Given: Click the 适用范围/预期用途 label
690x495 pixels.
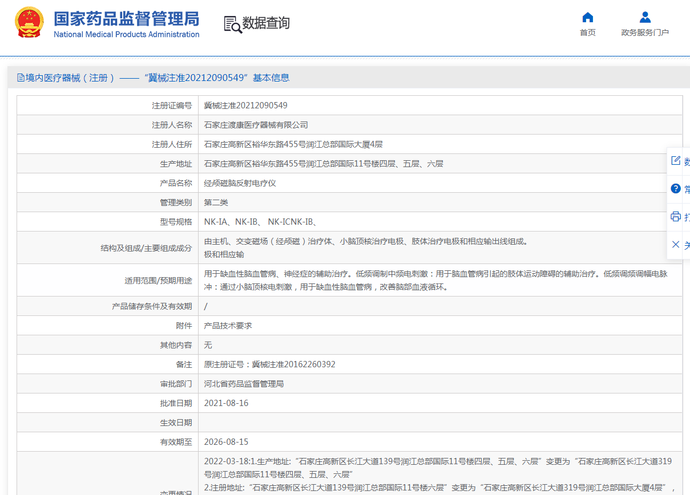Looking at the screenshot, I should (158, 280).
